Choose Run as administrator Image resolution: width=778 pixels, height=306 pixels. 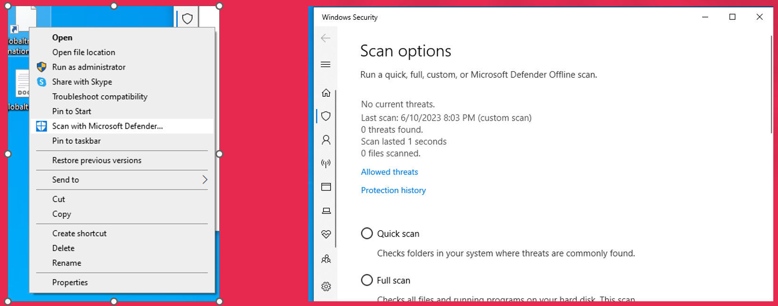[x=122, y=67]
